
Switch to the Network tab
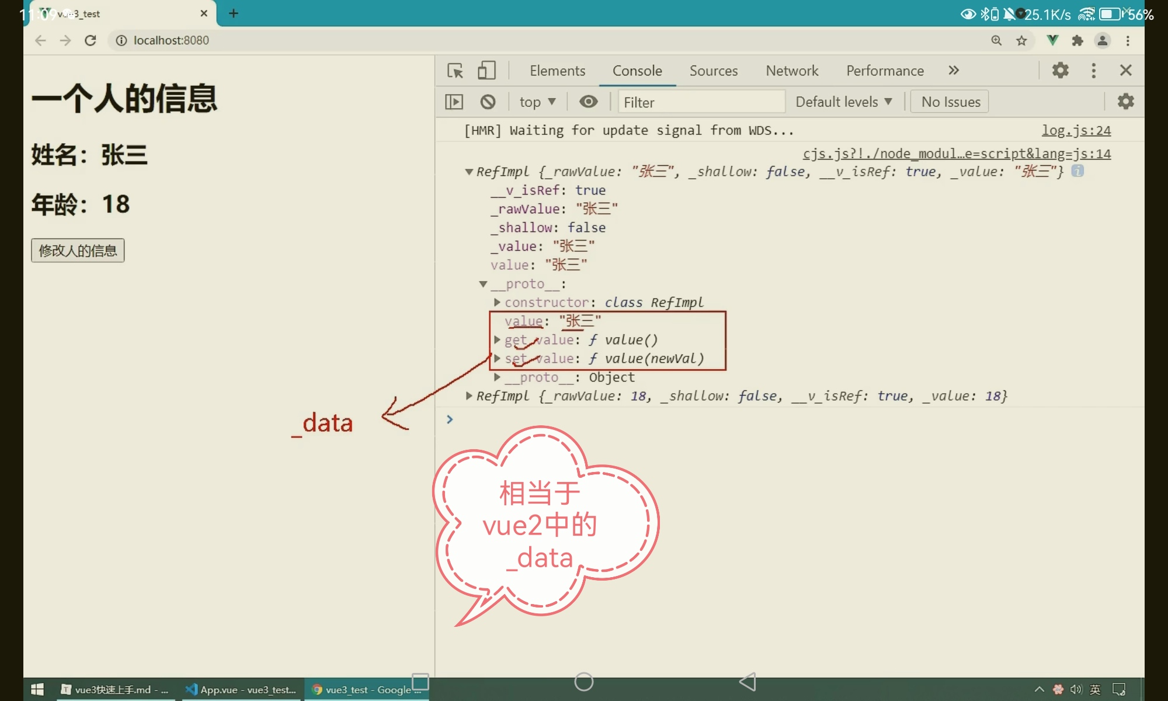(x=791, y=71)
